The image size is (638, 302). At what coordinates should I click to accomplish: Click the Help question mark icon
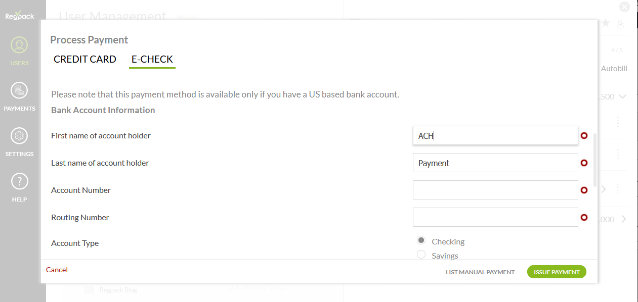(19, 181)
